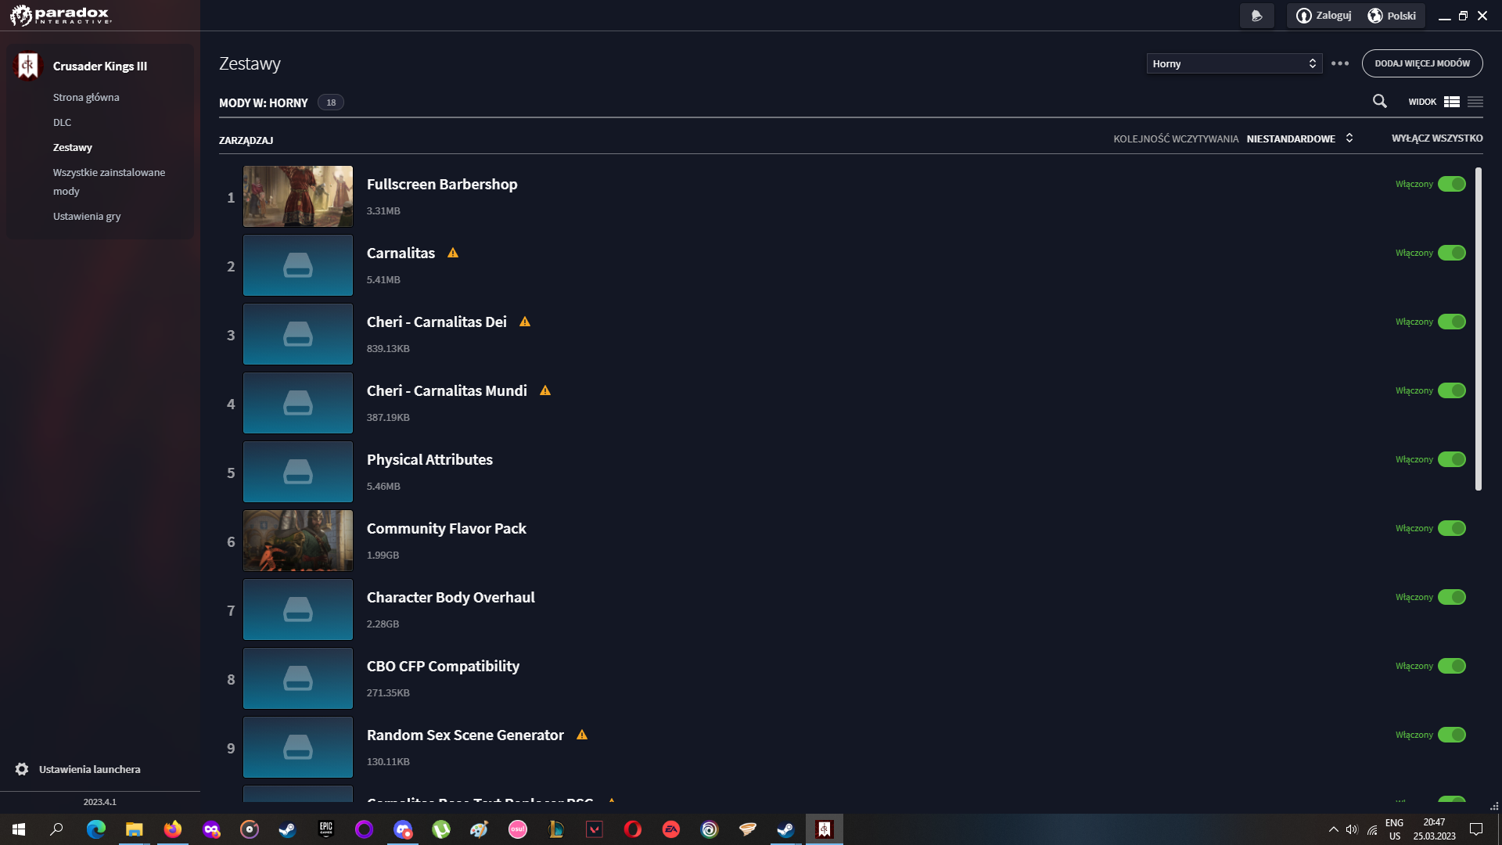Open the Windows notification center icon
Screen dimensions: 1502x845
pos(1476,829)
